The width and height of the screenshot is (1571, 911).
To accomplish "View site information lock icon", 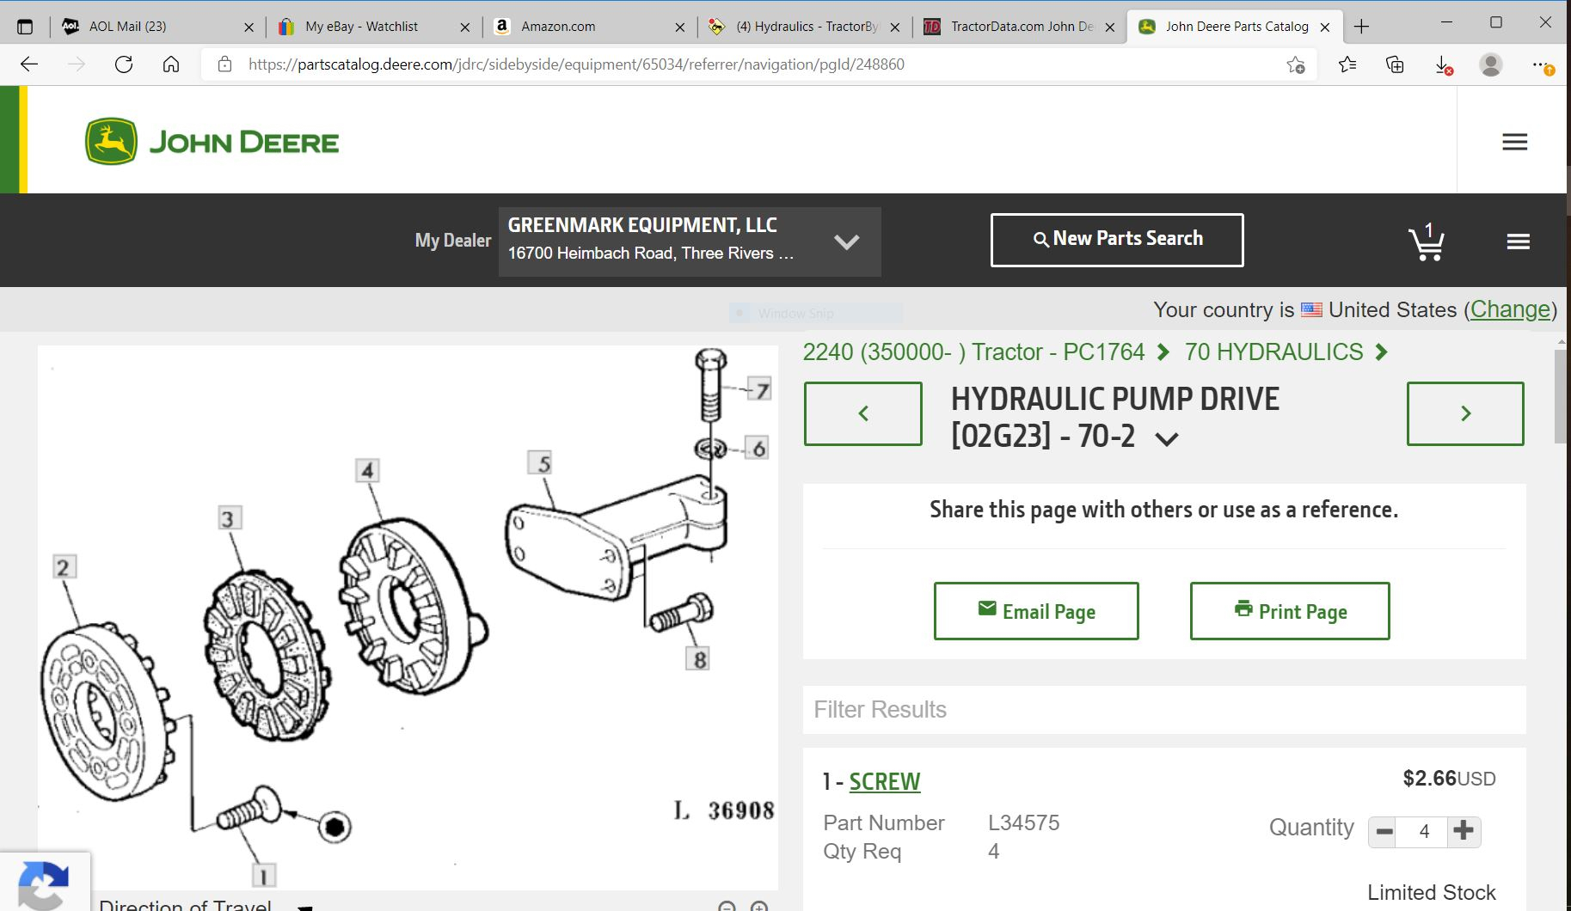I will (x=224, y=64).
